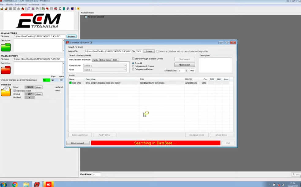The height and width of the screenshot is (187, 301).
Task: Select Only personal Drivers radio option
Action: pyautogui.click(x=133, y=69)
